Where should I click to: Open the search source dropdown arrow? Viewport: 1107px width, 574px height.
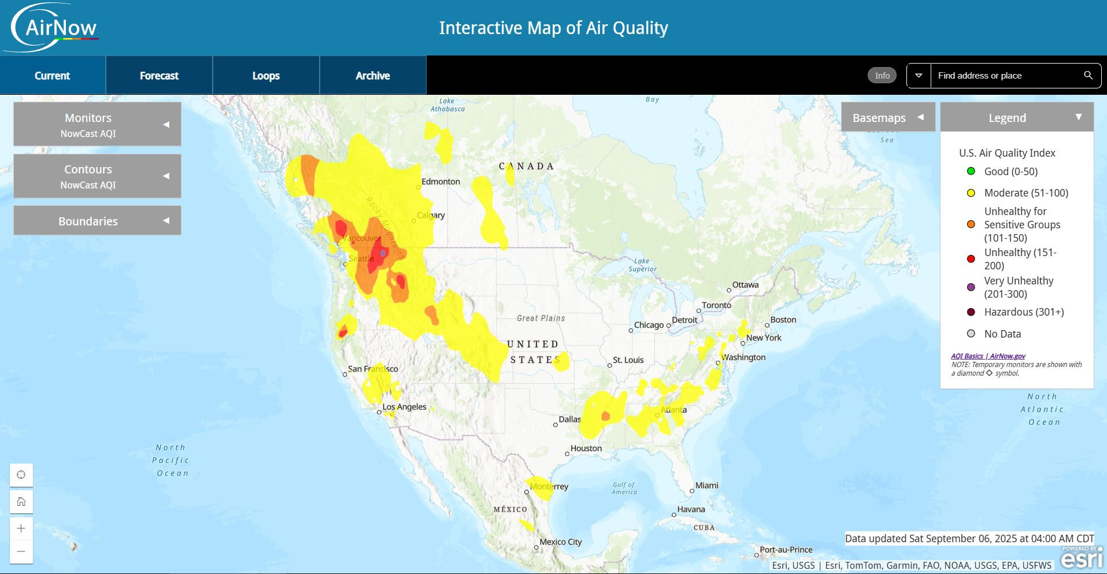919,76
